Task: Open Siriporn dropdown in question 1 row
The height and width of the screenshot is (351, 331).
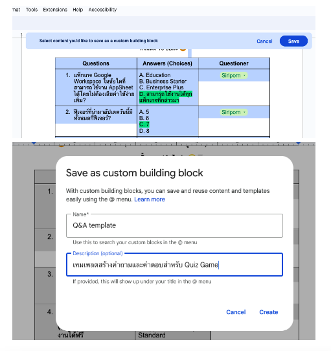Action: 234,75
